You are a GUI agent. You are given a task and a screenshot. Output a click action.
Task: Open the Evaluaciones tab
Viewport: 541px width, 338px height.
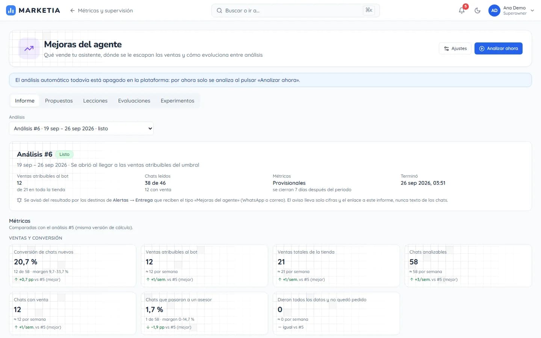pos(134,101)
